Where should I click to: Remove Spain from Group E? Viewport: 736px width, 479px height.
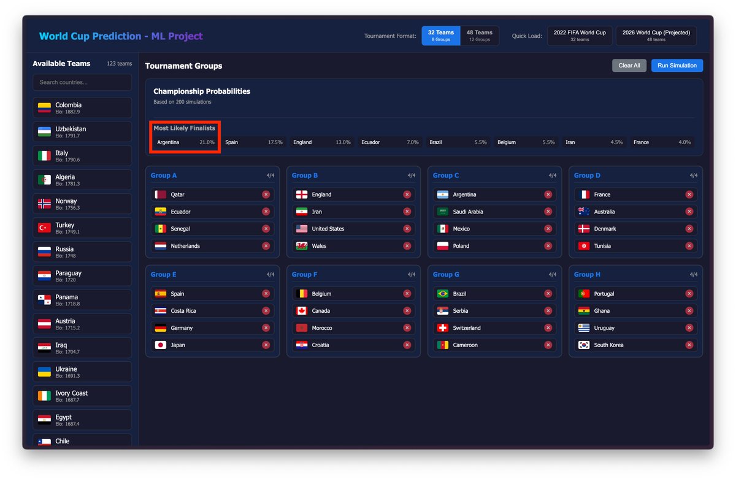[266, 294]
